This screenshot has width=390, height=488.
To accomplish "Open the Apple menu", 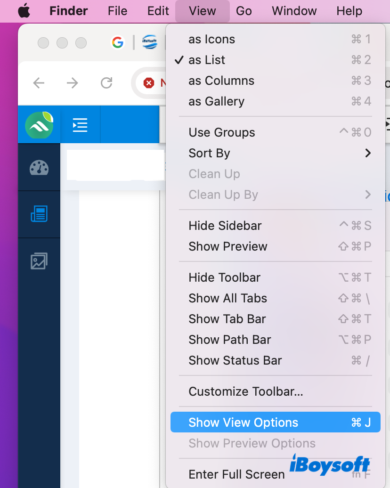I will click(24, 11).
